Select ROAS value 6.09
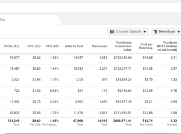Viewport: 181px width, 134px height. coord(174,102)
